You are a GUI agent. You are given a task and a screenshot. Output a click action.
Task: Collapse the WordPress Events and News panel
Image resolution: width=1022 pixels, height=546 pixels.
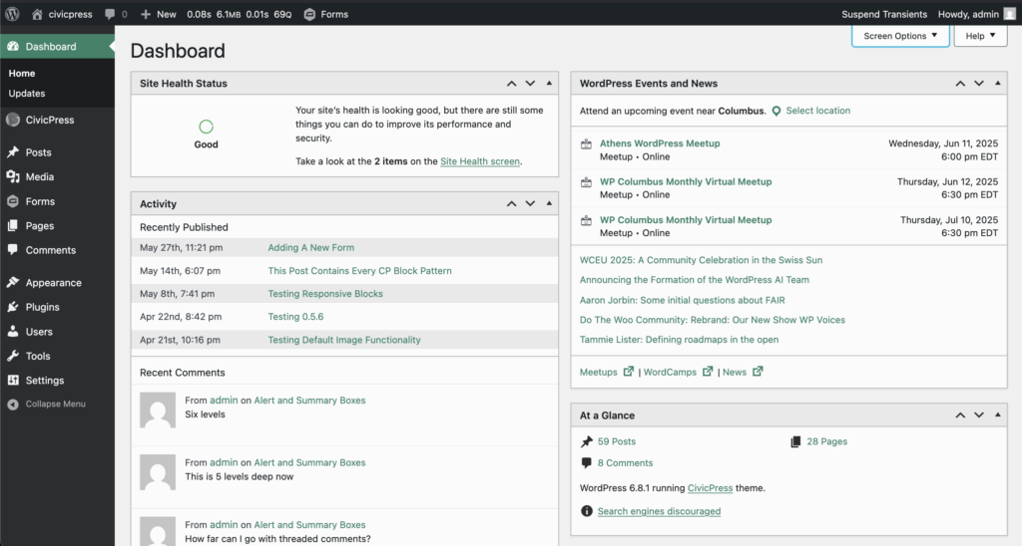pos(997,84)
